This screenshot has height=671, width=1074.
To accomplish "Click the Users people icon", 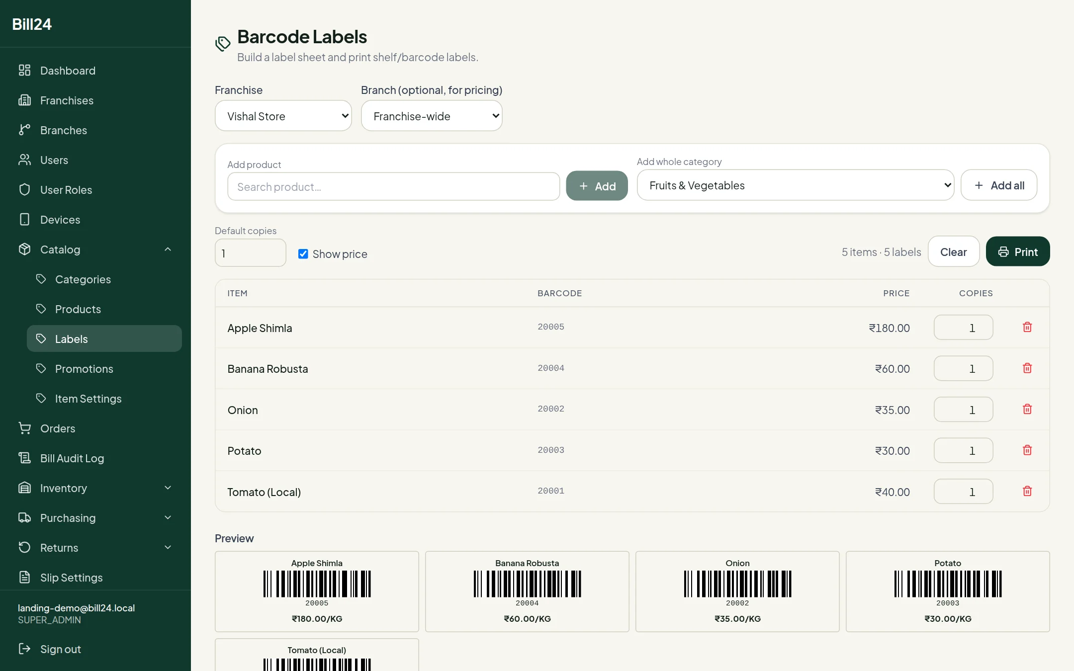I will coord(24,160).
